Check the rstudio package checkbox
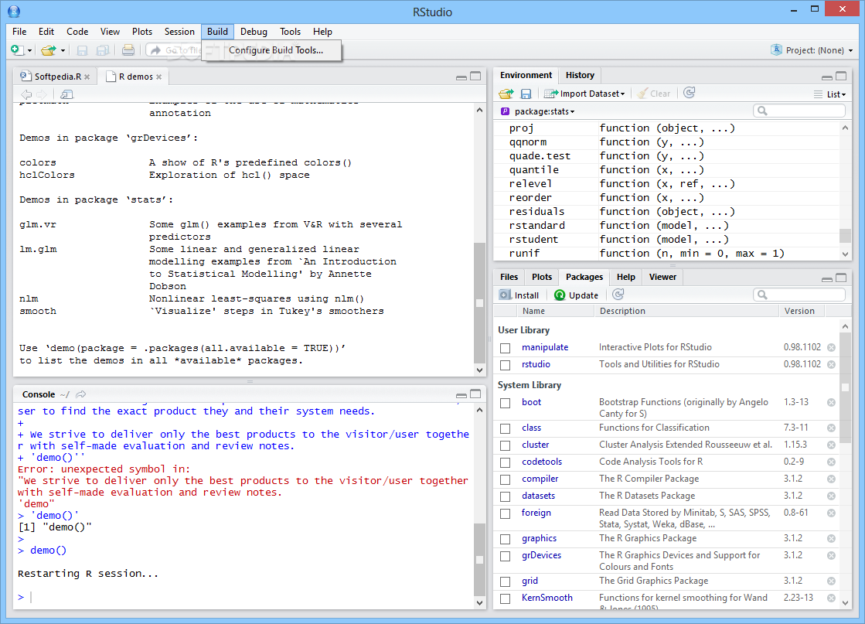 tap(506, 365)
